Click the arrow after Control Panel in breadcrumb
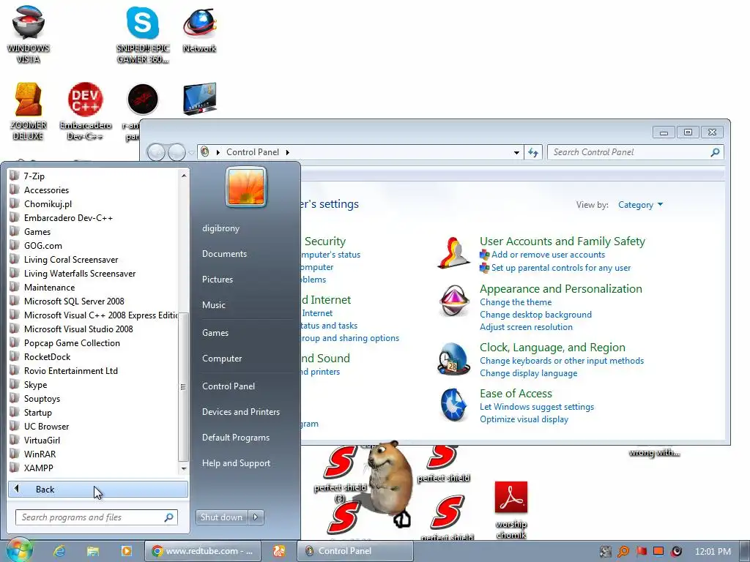 coord(287,152)
